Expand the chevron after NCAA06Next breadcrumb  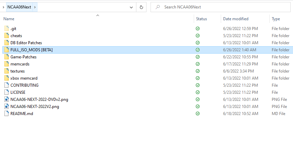tap(35, 7)
